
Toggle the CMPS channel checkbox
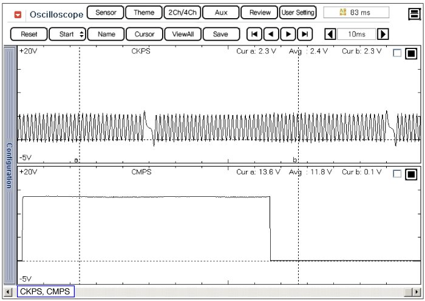(x=397, y=174)
